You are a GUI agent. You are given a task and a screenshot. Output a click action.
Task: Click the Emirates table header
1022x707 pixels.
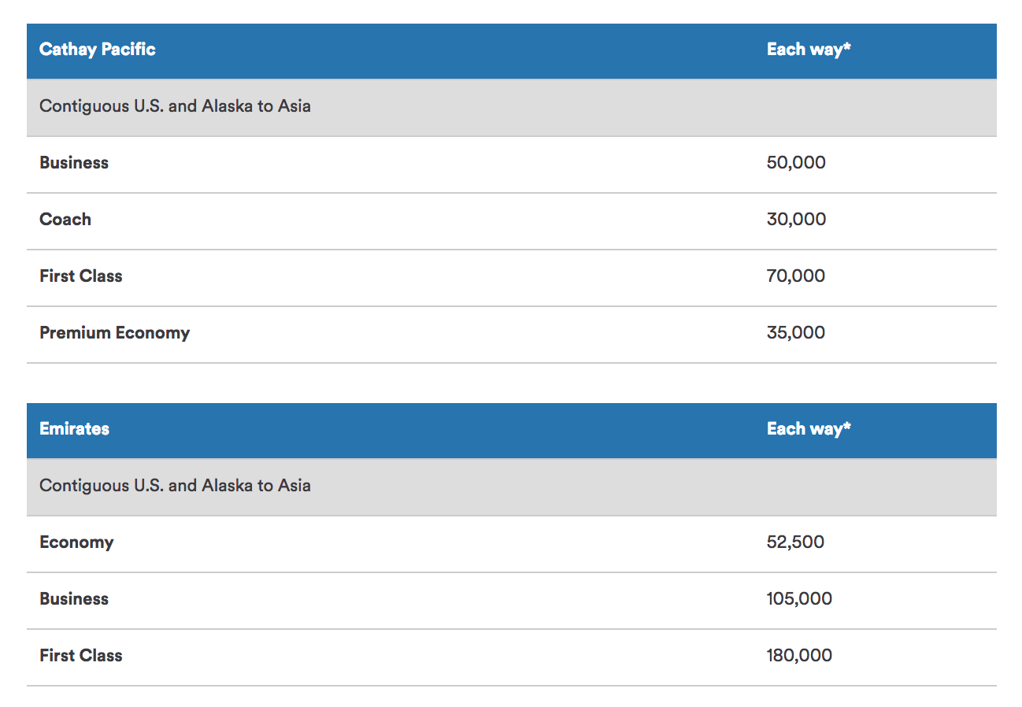tap(75, 429)
